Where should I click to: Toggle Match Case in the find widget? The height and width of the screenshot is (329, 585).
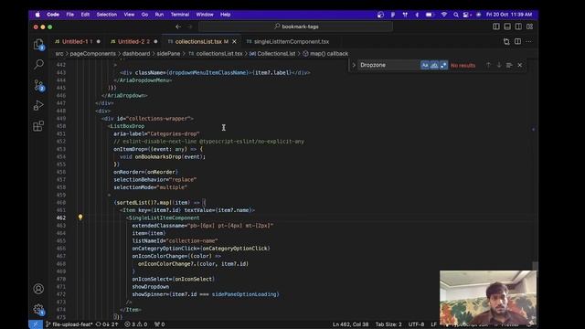(x=425, y=65)
